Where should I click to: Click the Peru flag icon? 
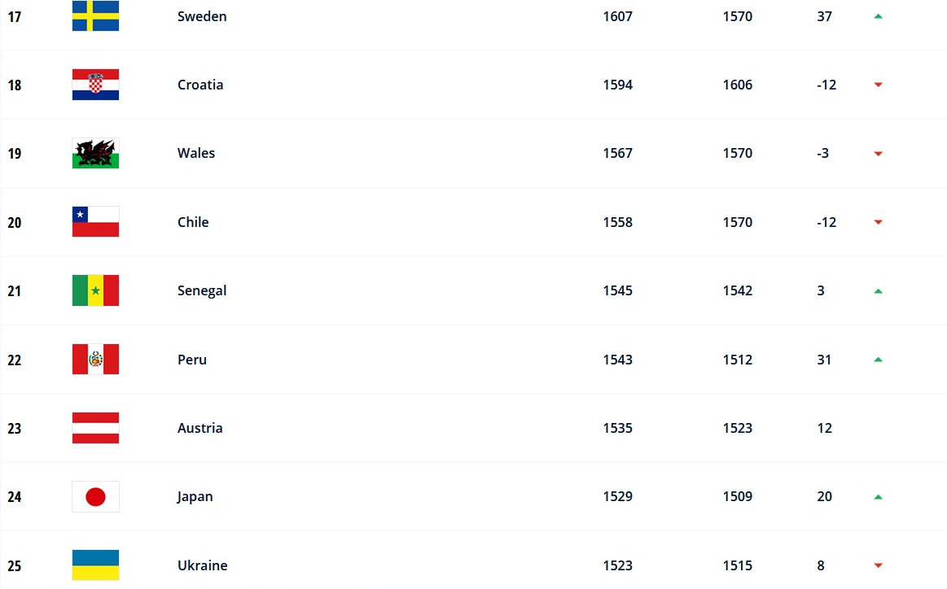point(95,359)
